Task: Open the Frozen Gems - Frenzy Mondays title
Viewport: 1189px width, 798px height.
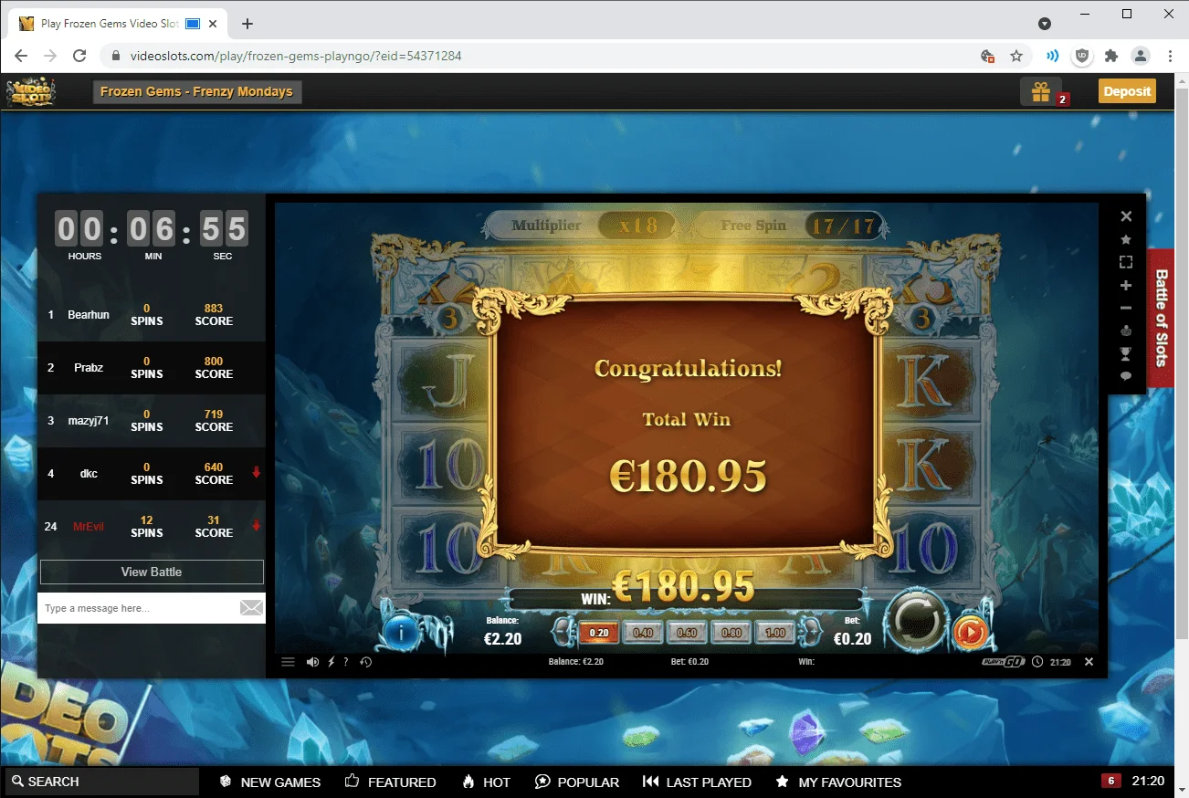Action: (196, 91)
